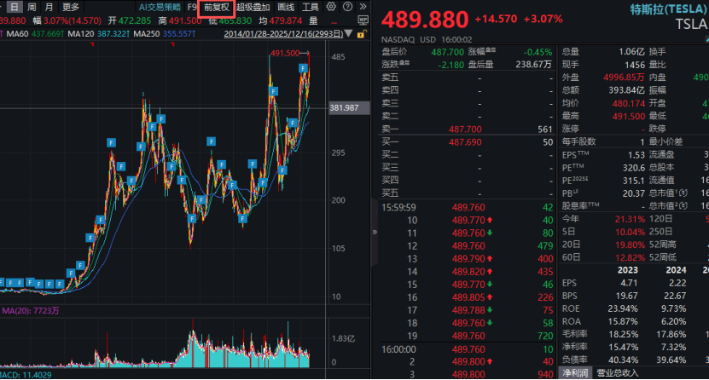Screen dimensions: 709x380
Task: Click the tick row with volume 720
Action: point(467,337)
